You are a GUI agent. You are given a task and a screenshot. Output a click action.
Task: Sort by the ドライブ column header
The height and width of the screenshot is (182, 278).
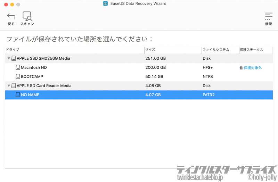75,50
